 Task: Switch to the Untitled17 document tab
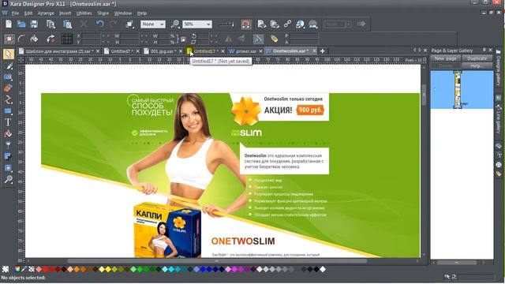[x=205, y=50]
